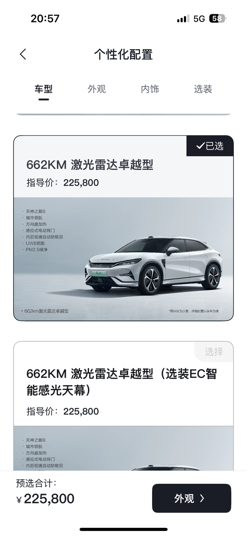Select the 662KM 激光雷达卓越型 title

click(x=90, y=165)
